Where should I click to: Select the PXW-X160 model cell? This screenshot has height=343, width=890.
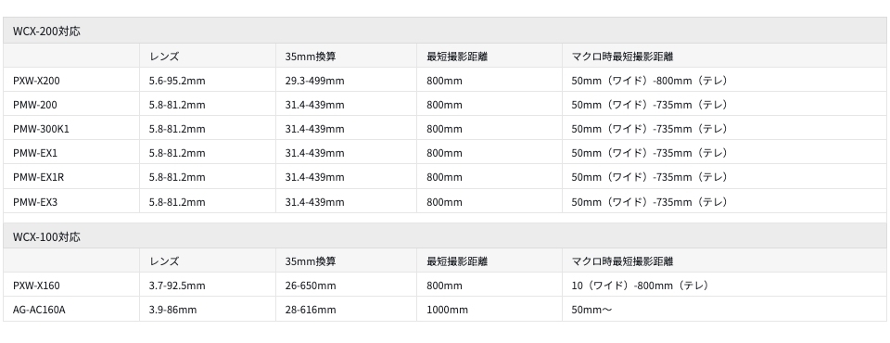(x=71, y=285)
